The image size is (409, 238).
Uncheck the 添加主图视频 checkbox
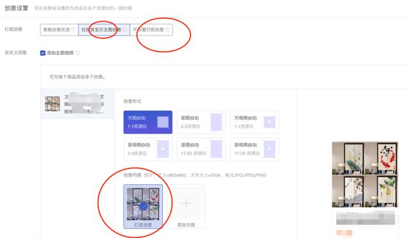(43, 53)
